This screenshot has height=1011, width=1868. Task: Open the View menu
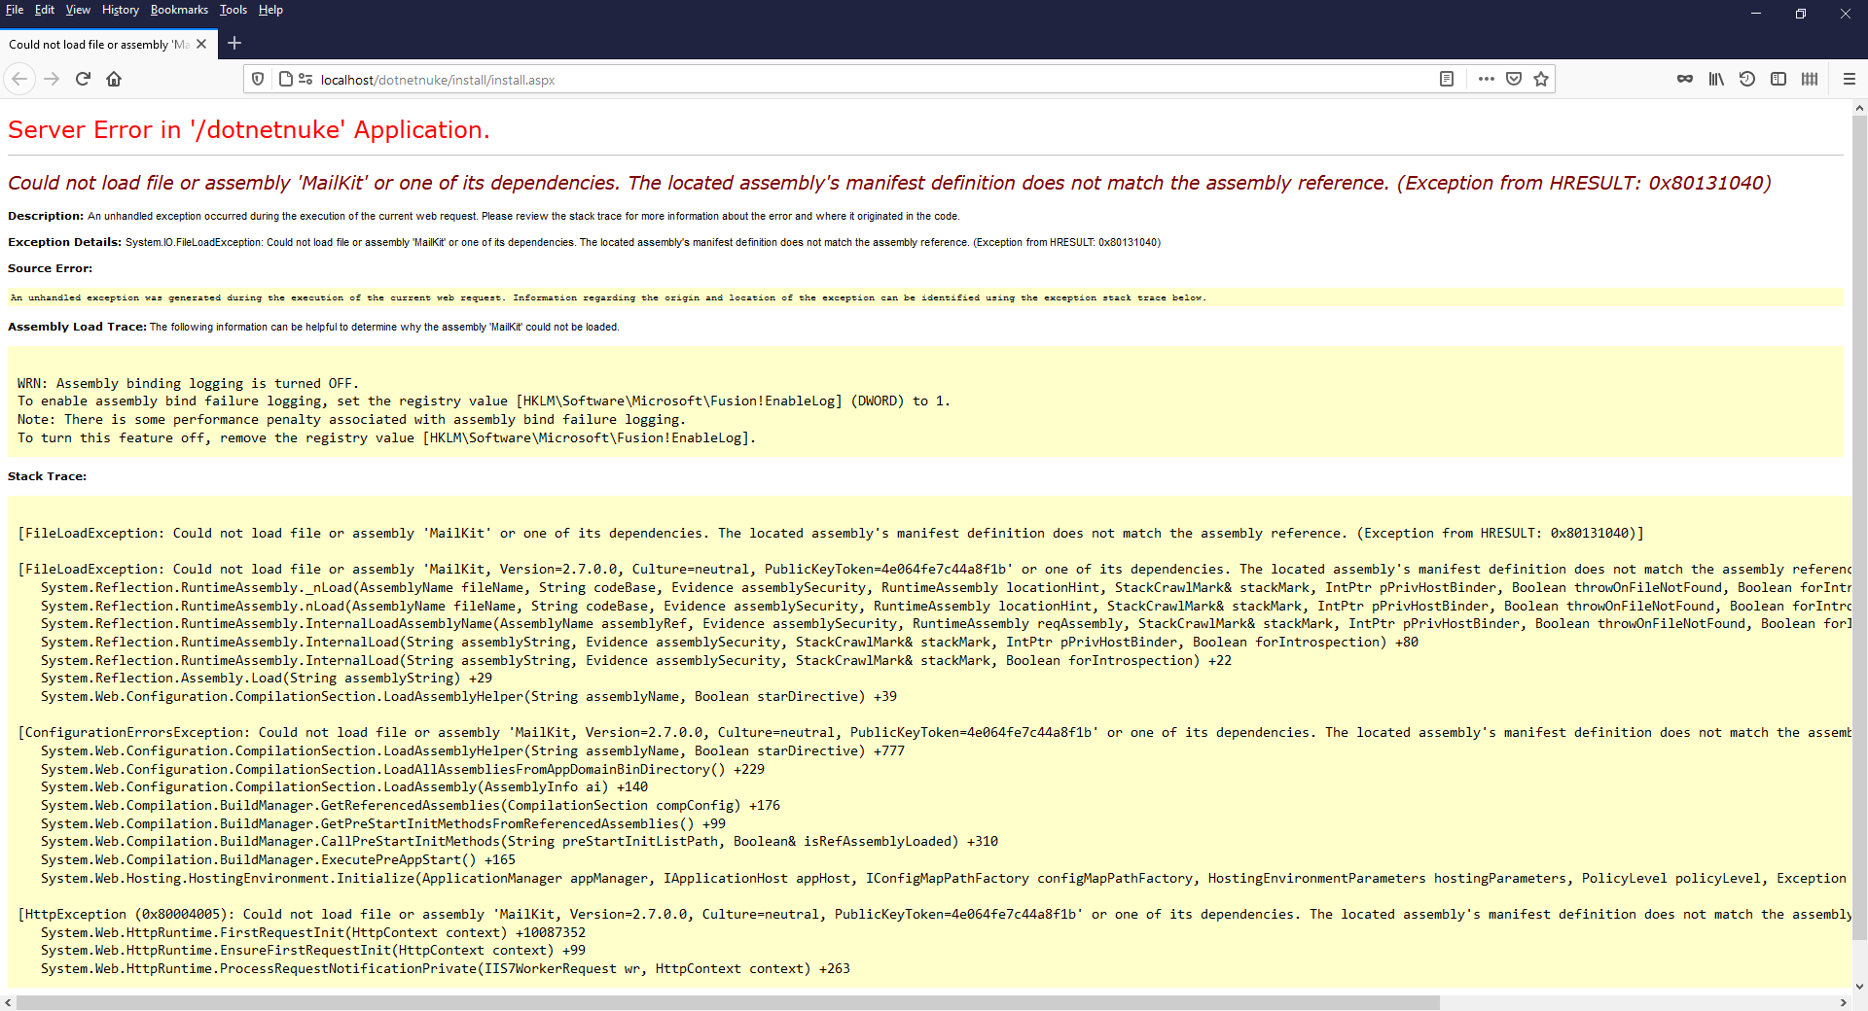[78, 10]
